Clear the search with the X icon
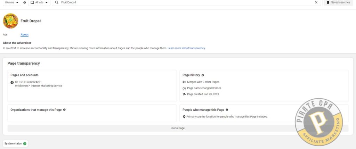This screenshot has width=356, height=149. (316, 2)
